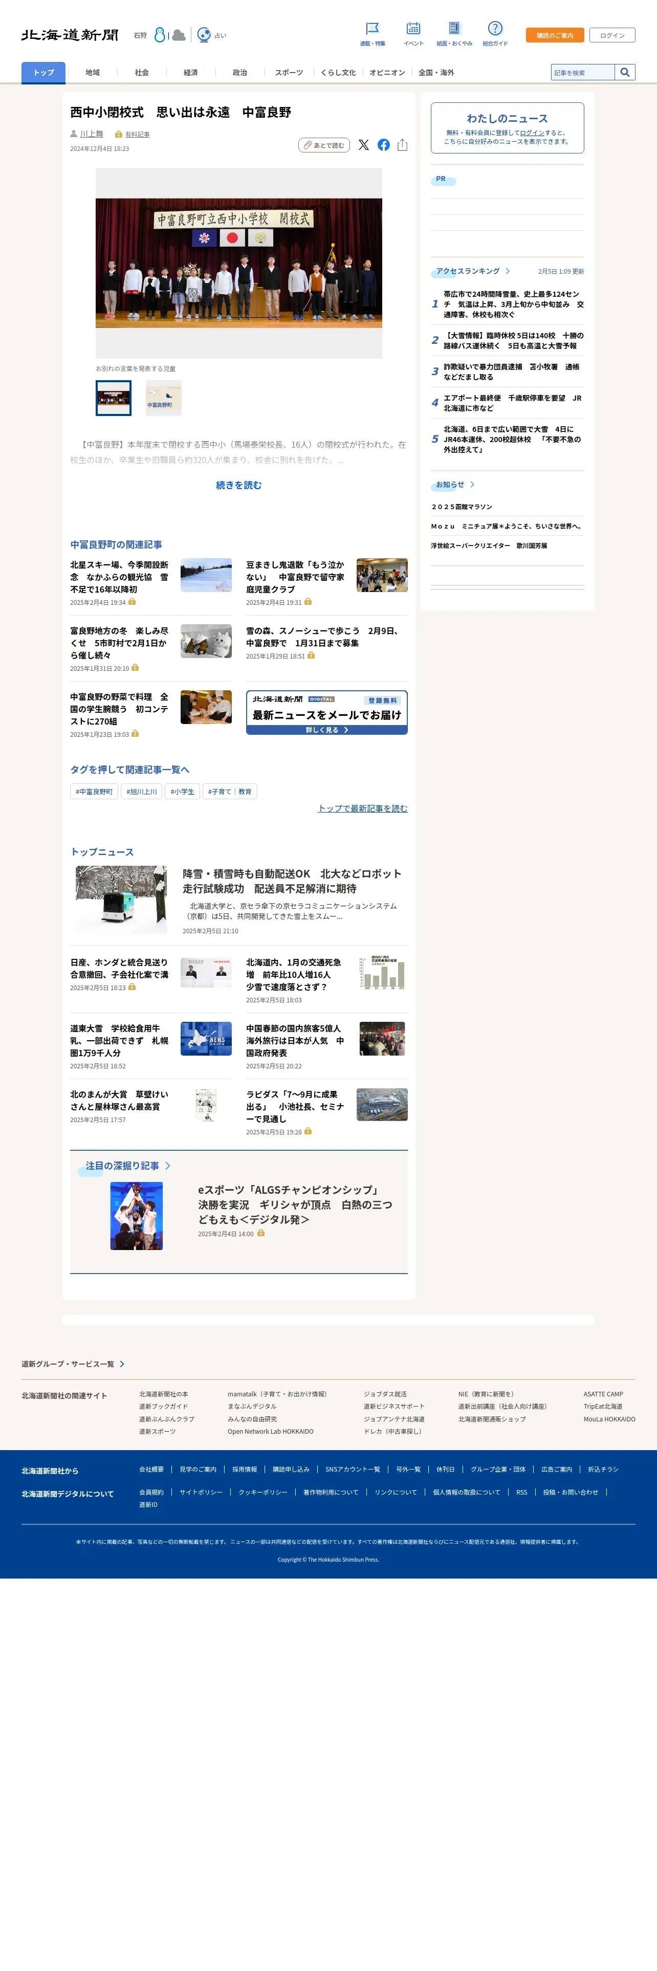
Task: Click 詳しく見る newsletter banner
Action: [326, 712]
